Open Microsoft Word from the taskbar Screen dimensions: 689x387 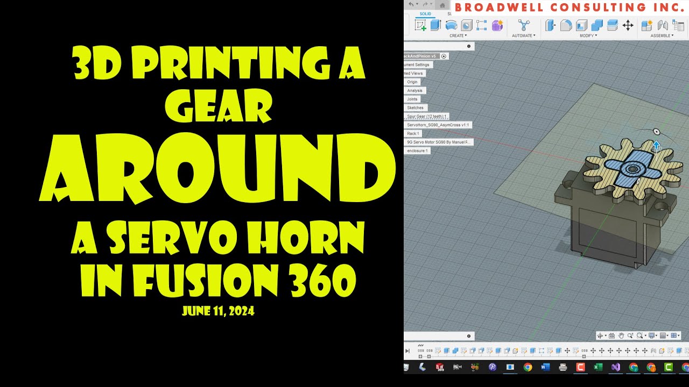pos(545,367)
